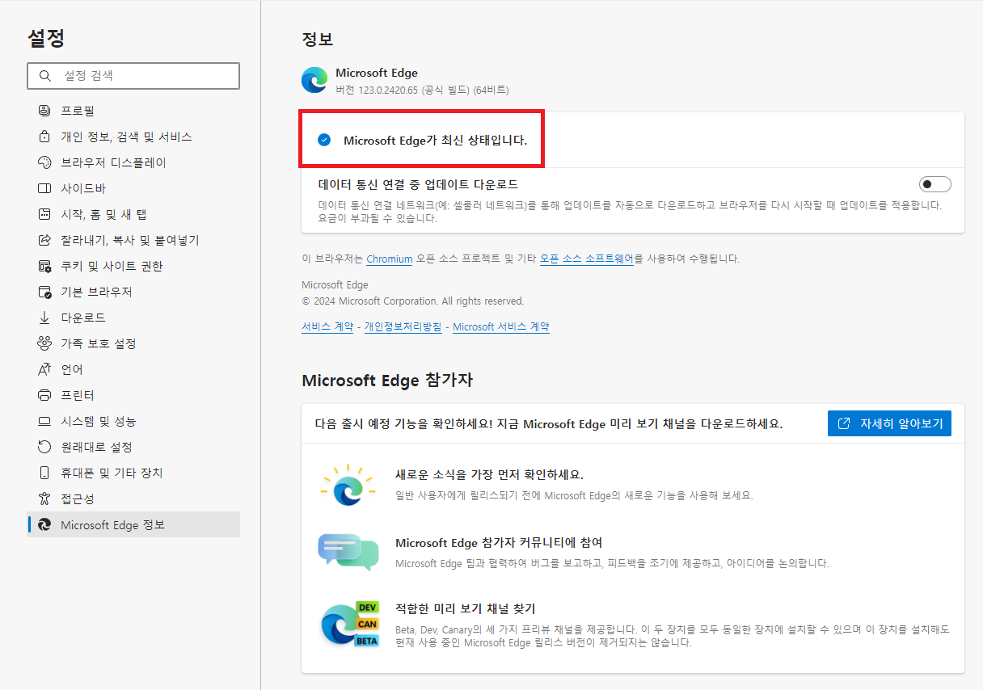Click the start, home and new tab icon

coord(44,214)
